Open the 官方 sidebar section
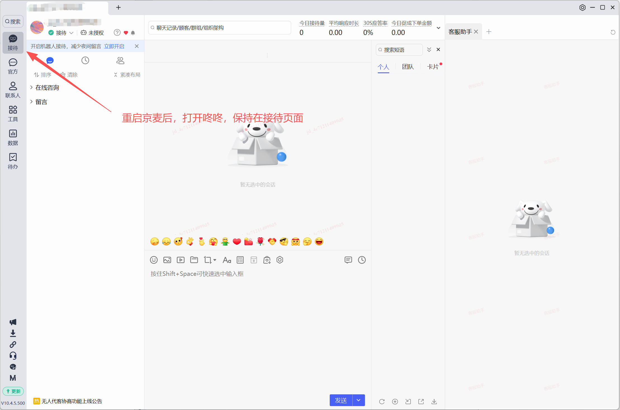This screenshot has width=620, height=410. tap(13, 67)
